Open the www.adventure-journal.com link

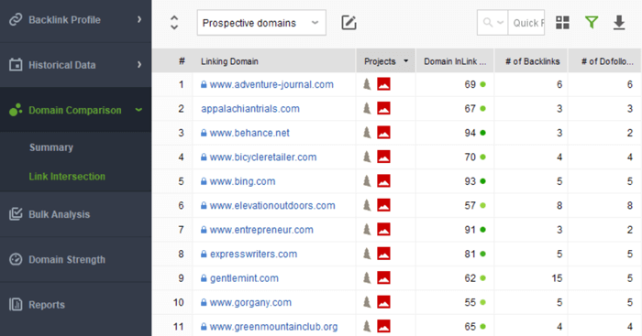tap(271, 84)
